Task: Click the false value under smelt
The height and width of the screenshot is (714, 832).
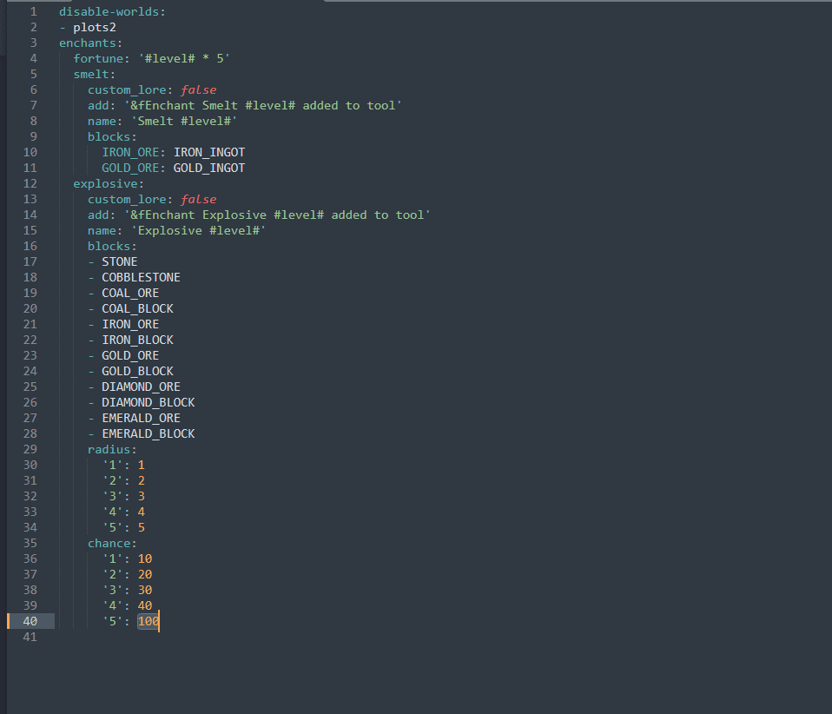Action: click(199, 89)
